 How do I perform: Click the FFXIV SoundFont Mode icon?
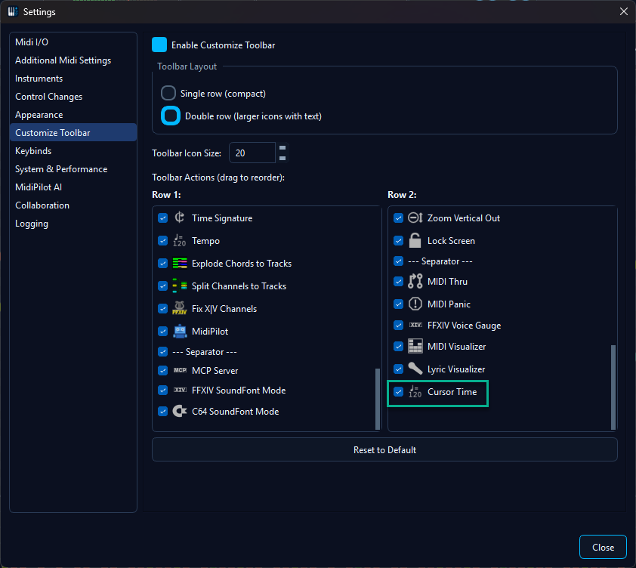click(180, 390)
